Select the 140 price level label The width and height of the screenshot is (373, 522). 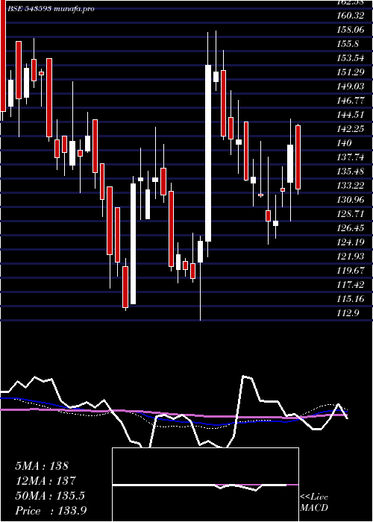click(x=345, y=143)
